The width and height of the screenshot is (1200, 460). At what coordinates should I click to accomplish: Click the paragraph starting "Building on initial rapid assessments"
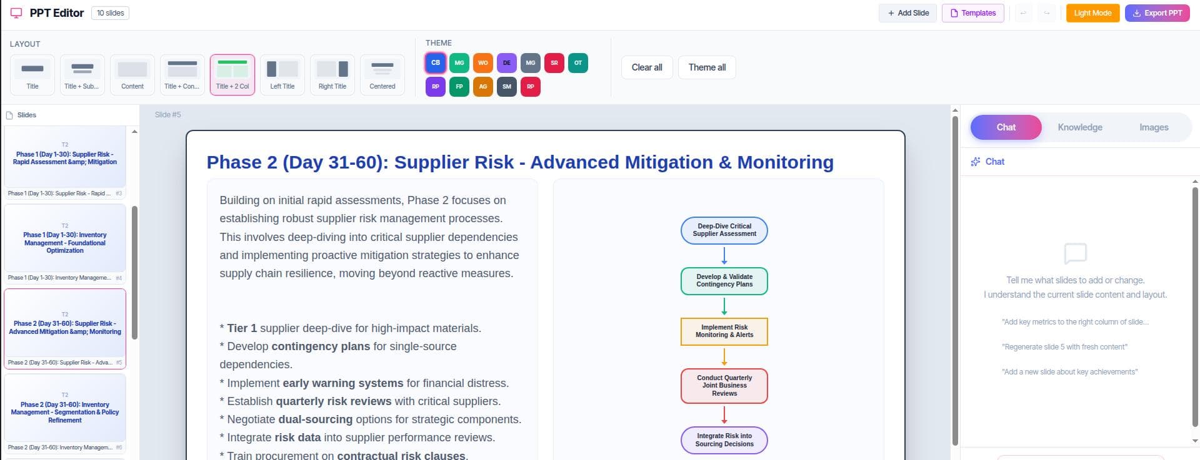coord(369,237)
